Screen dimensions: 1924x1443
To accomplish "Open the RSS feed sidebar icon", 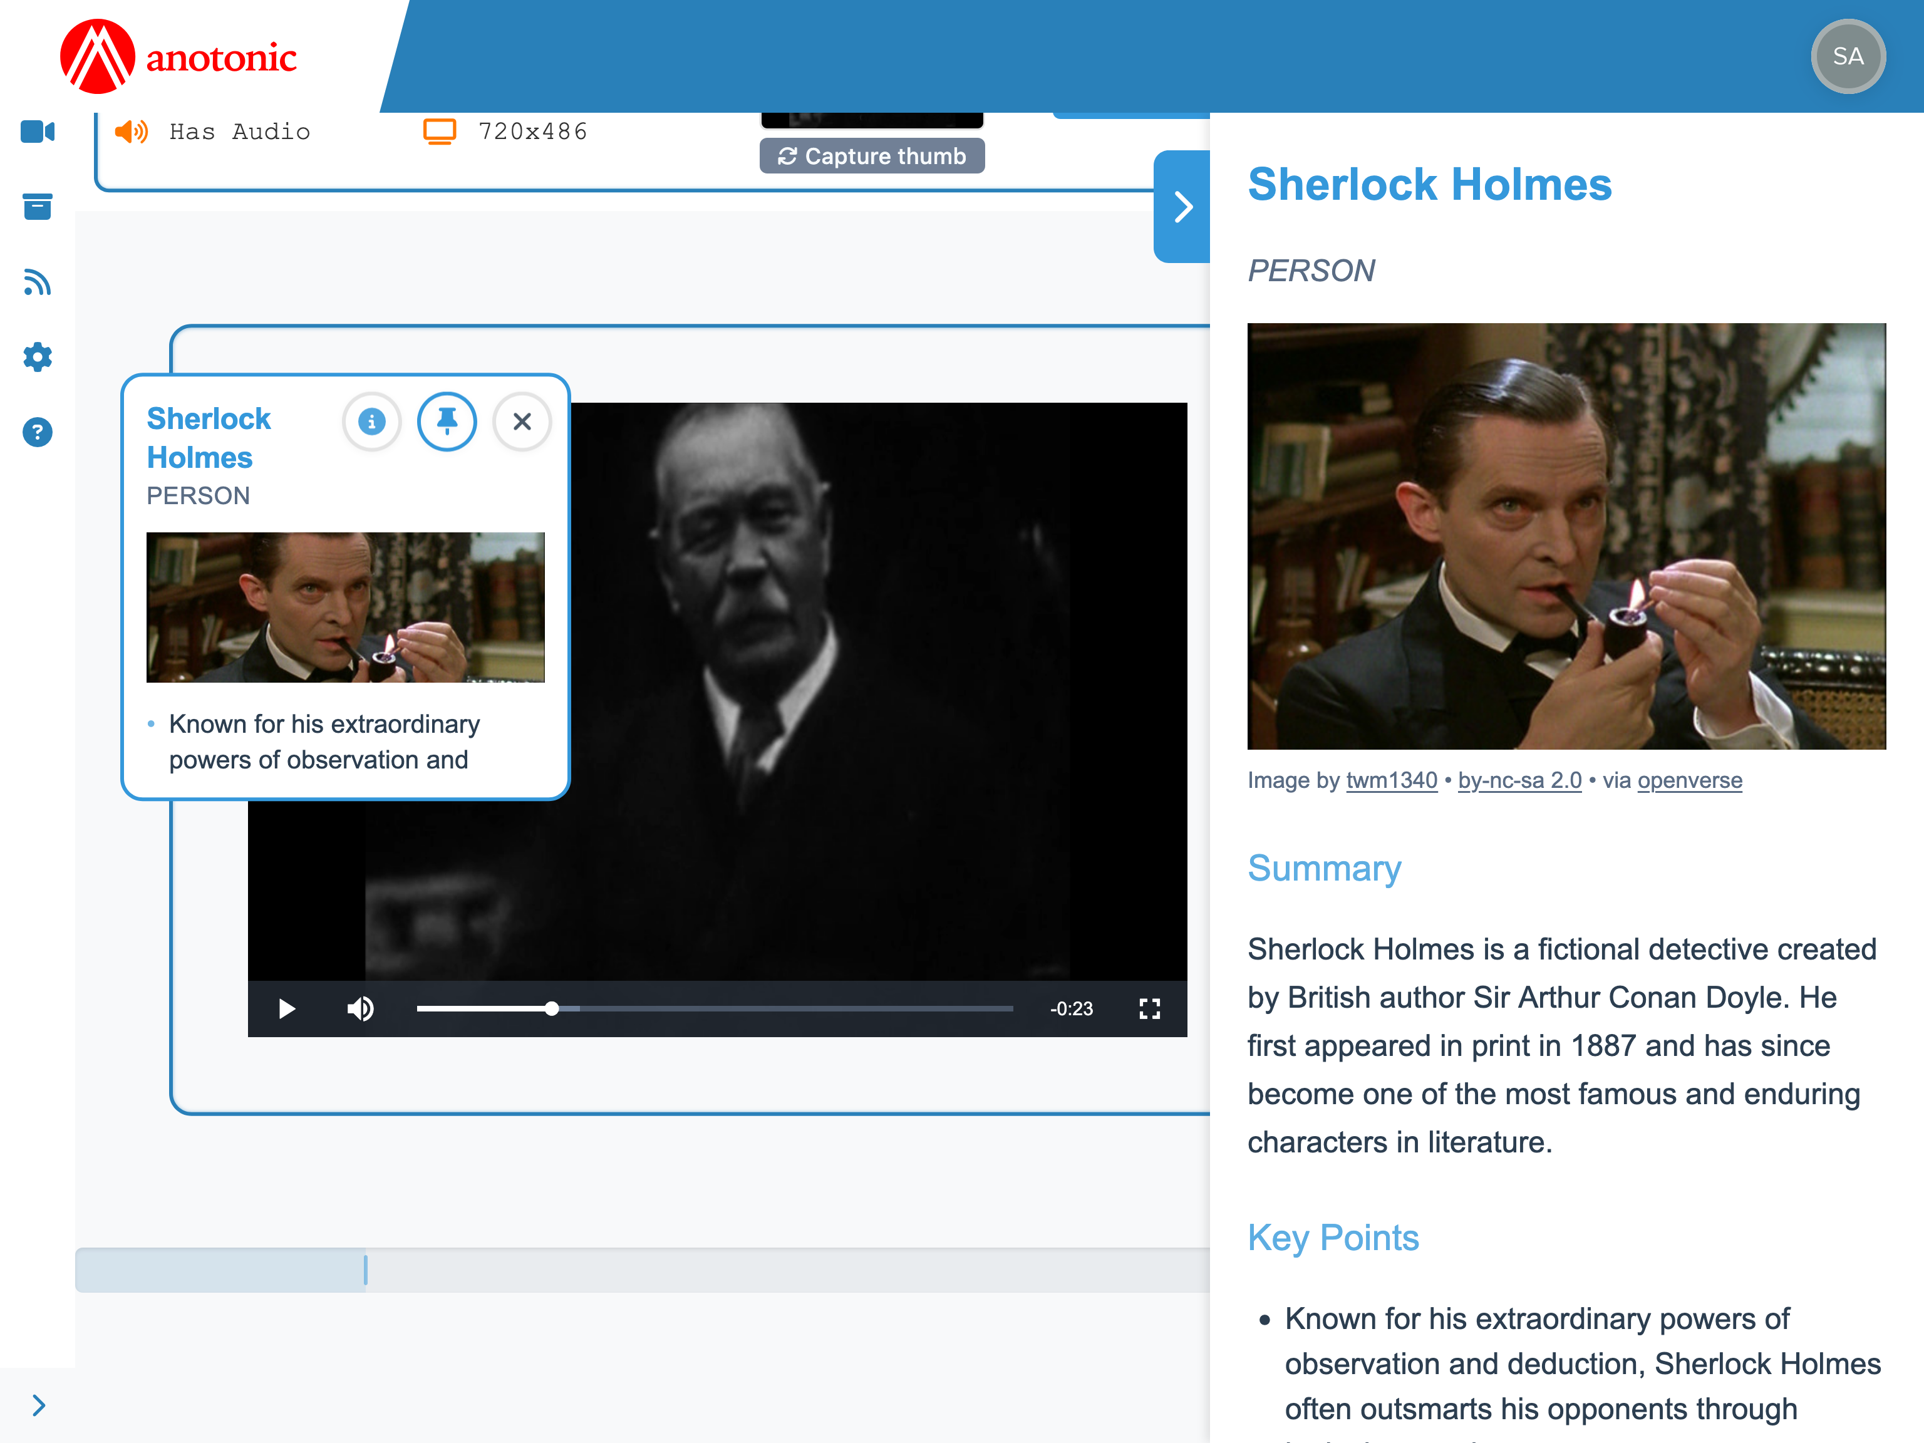I will pos(38,282).
